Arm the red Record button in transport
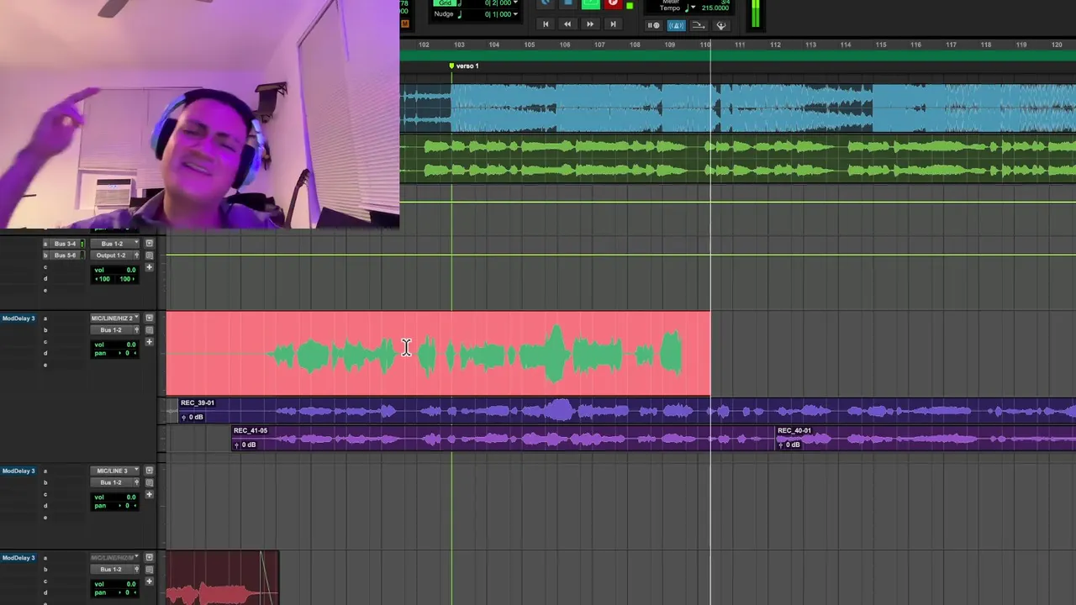This screenshot has width=1076, height=605. [x=614, y=3]
